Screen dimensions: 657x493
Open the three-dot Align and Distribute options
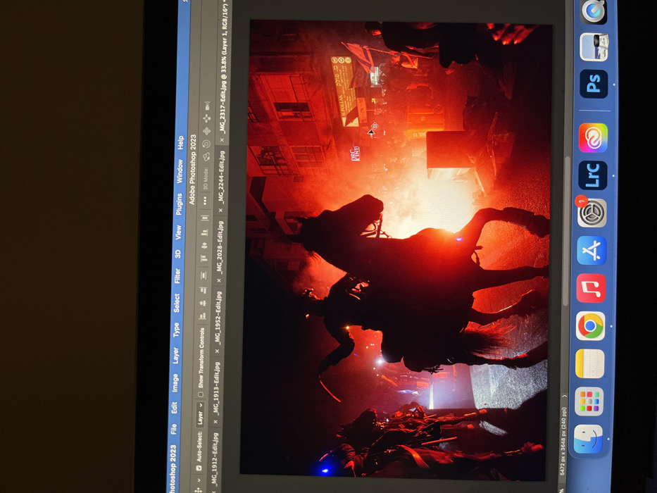tap(205, 201)
